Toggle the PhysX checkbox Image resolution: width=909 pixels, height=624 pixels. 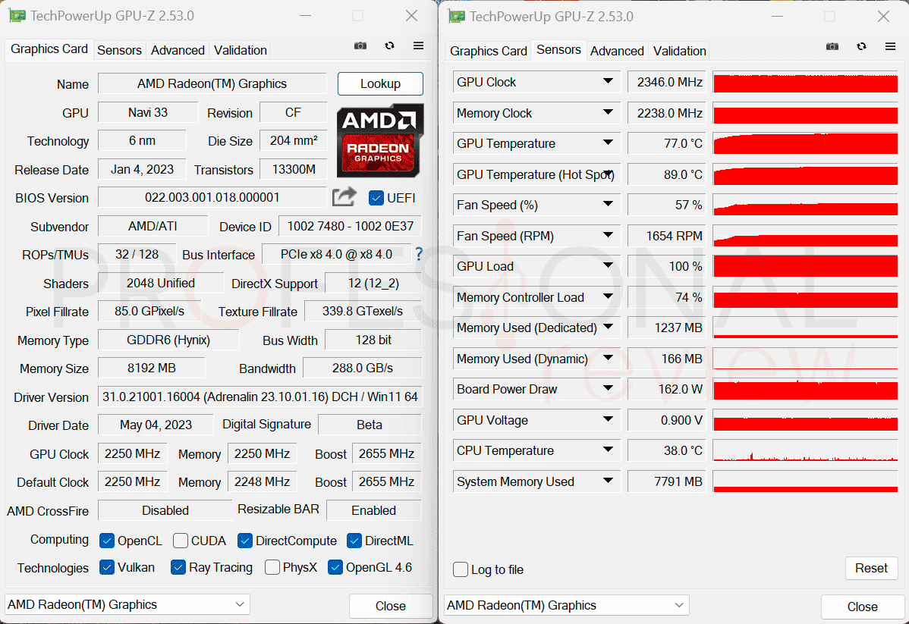tap(272, 567)
